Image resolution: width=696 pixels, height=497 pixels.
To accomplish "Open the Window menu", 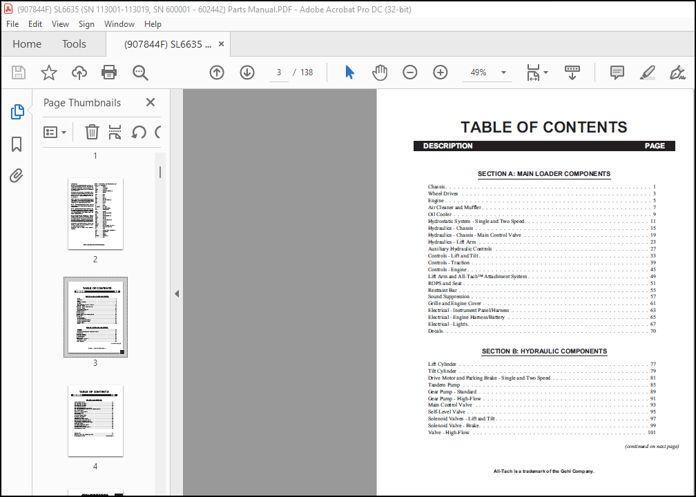I will point(119,24).
